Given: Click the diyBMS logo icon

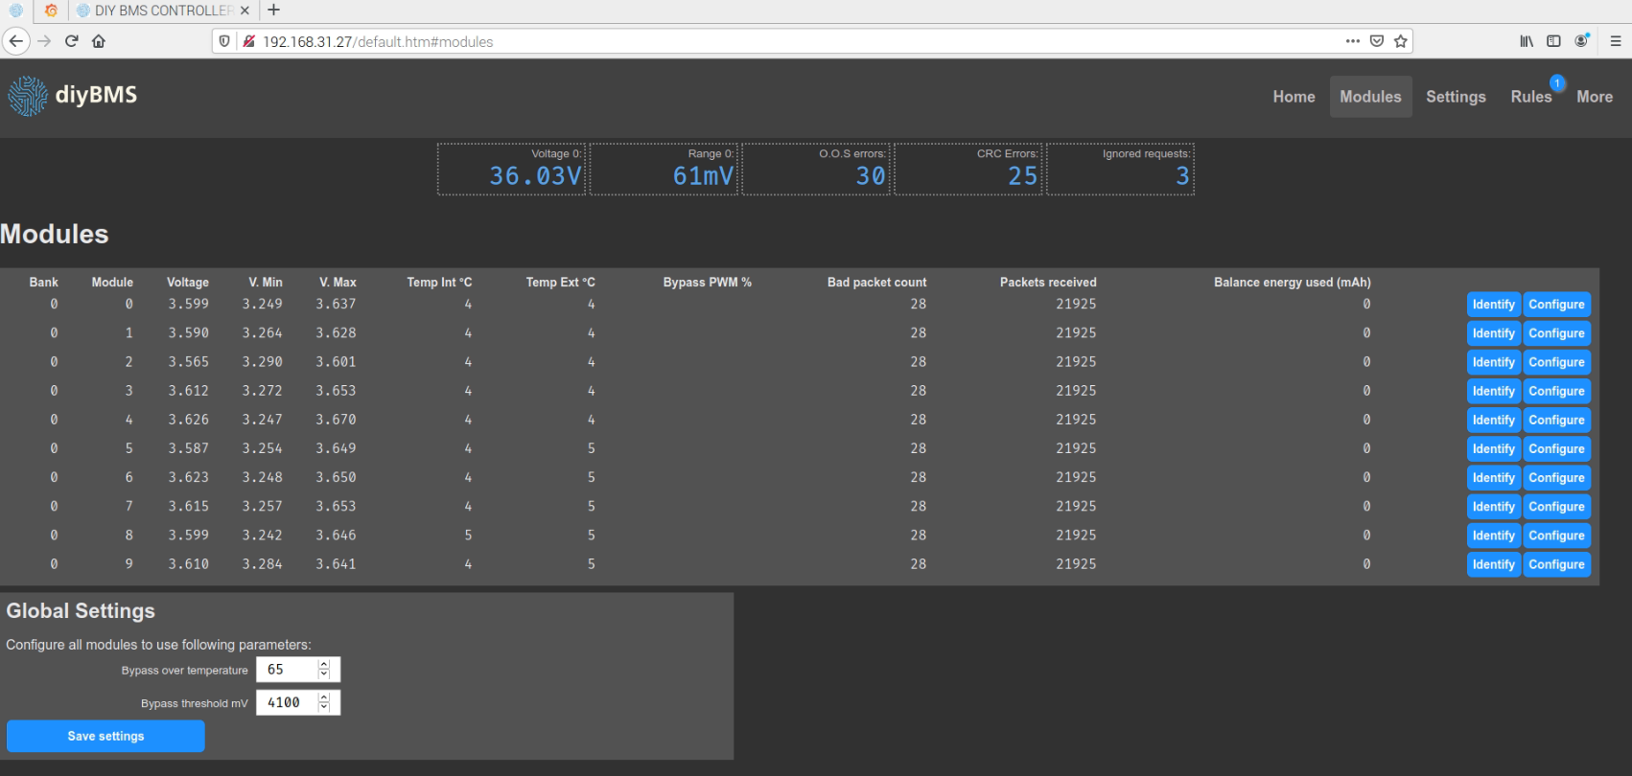Looking at the screenshot, I should point(28,96).
